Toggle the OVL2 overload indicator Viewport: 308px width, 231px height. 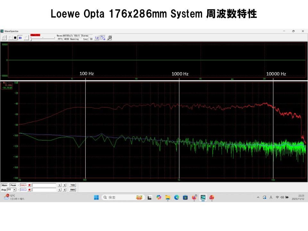[30, 190]
